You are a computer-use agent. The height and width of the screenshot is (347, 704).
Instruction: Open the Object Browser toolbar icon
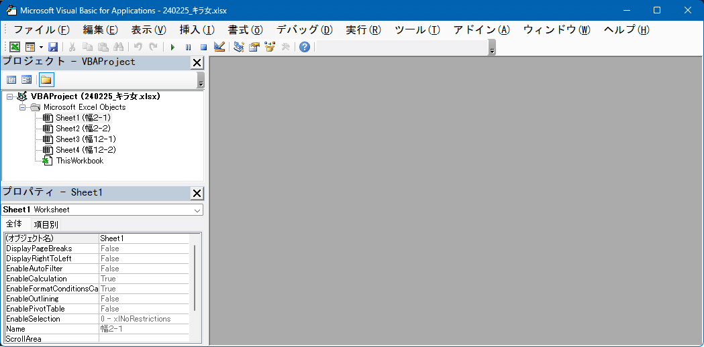(269, 47)
